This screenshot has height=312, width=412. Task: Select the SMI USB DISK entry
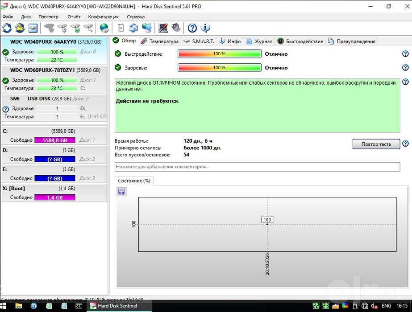[x=54, y=107]
